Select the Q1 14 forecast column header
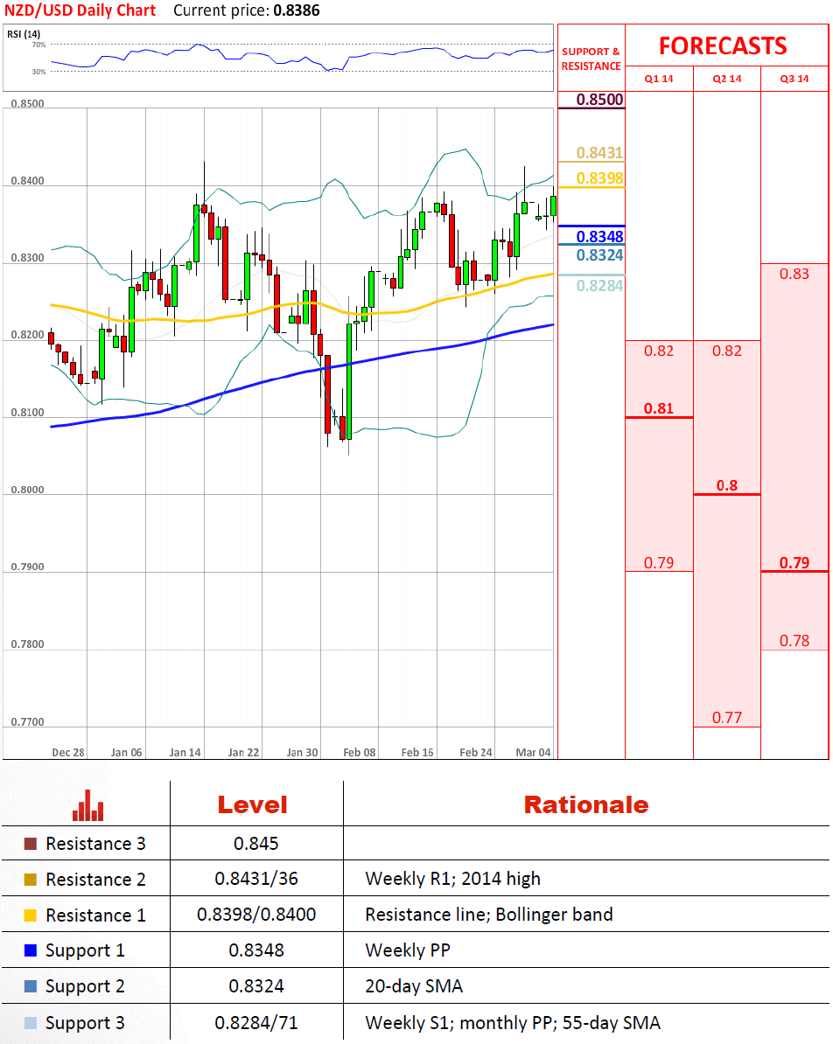 pyautogui.click(x=659, y=79)
